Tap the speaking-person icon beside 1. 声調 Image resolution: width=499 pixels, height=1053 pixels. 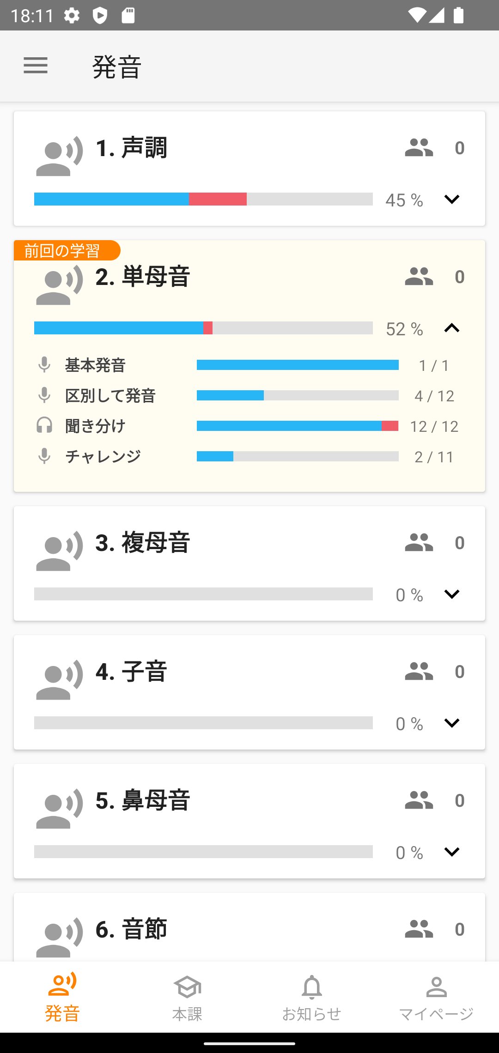(59, 156)
